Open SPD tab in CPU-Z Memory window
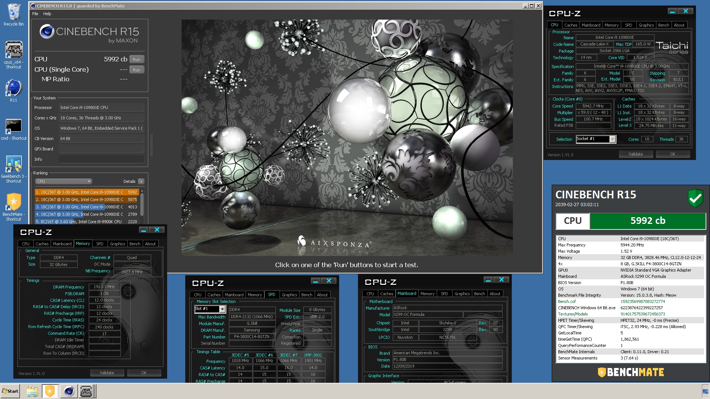The image size is (710, 399). (x=100, y=244)
